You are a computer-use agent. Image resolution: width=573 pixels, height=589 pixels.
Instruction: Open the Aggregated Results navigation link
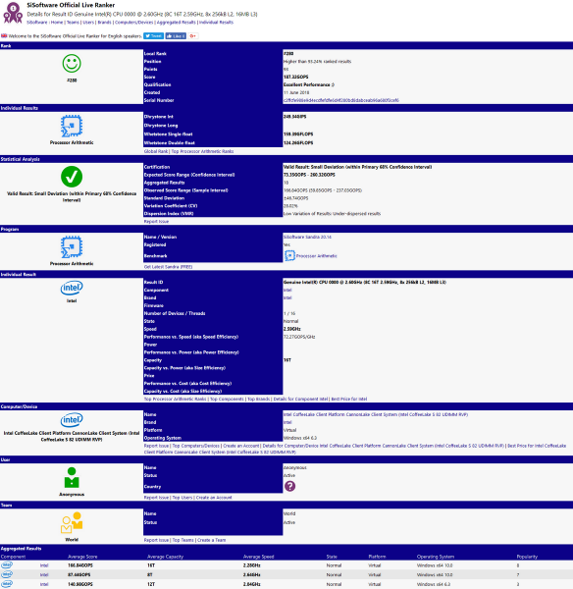[x=176, y=23]
